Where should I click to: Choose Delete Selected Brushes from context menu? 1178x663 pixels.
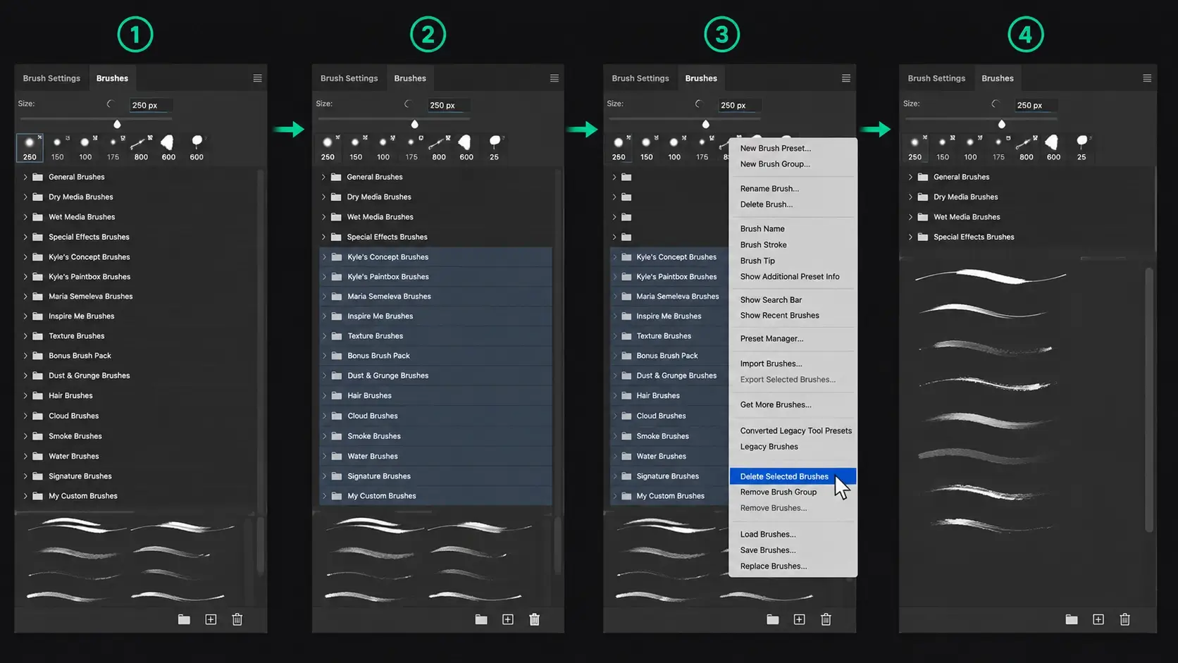tap(793, 476)
